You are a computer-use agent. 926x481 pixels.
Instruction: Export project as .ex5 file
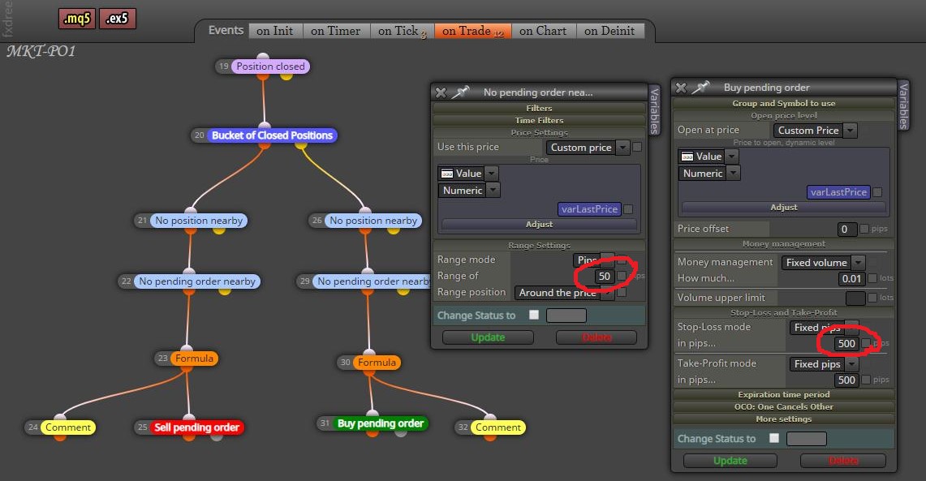(117, 19)
